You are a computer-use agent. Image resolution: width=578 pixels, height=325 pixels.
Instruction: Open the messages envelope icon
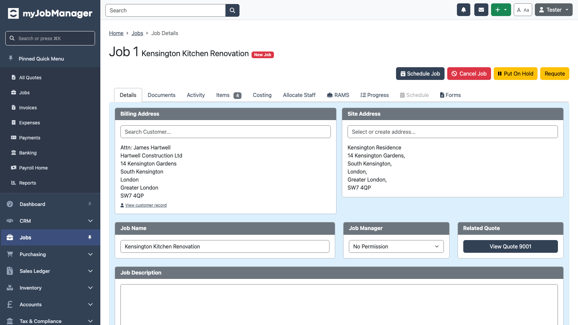click(x=481, y=10)
